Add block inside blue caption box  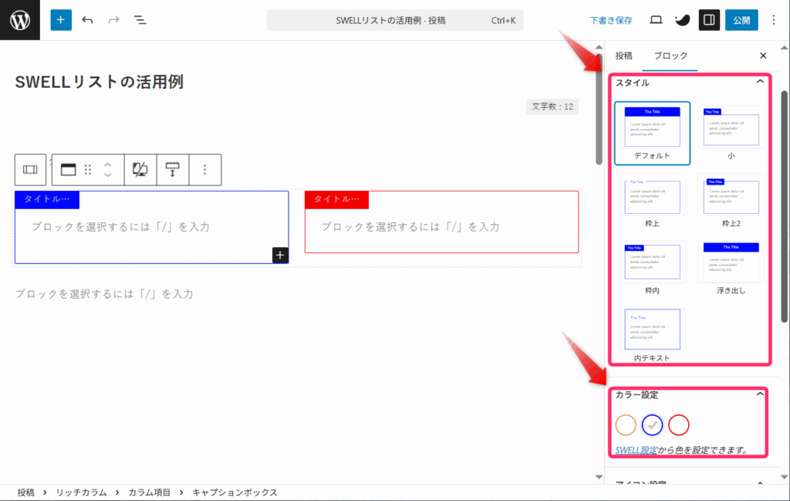(280, 255)
